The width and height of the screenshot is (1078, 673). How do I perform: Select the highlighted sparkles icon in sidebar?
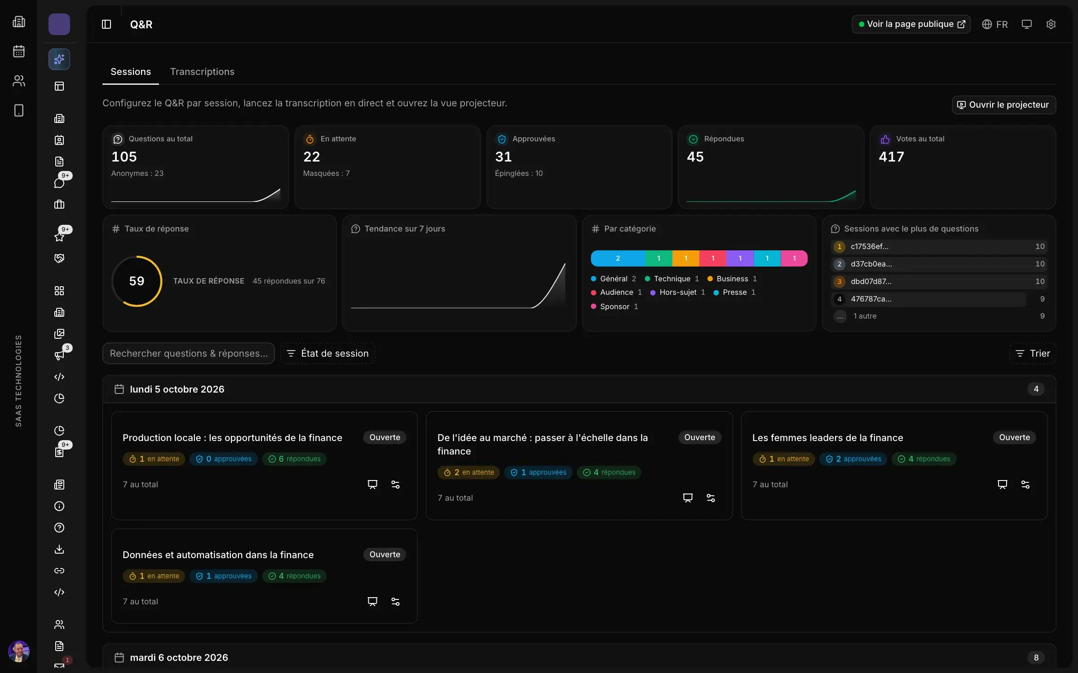pos(59,59)
